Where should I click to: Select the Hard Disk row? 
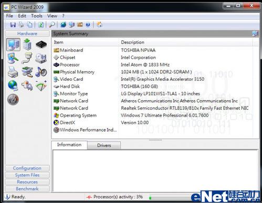click(x=152, y=87)
